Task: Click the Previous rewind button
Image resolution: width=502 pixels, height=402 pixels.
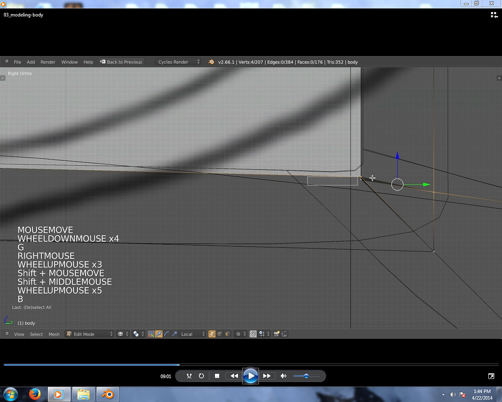Action: tap(234, 376)
